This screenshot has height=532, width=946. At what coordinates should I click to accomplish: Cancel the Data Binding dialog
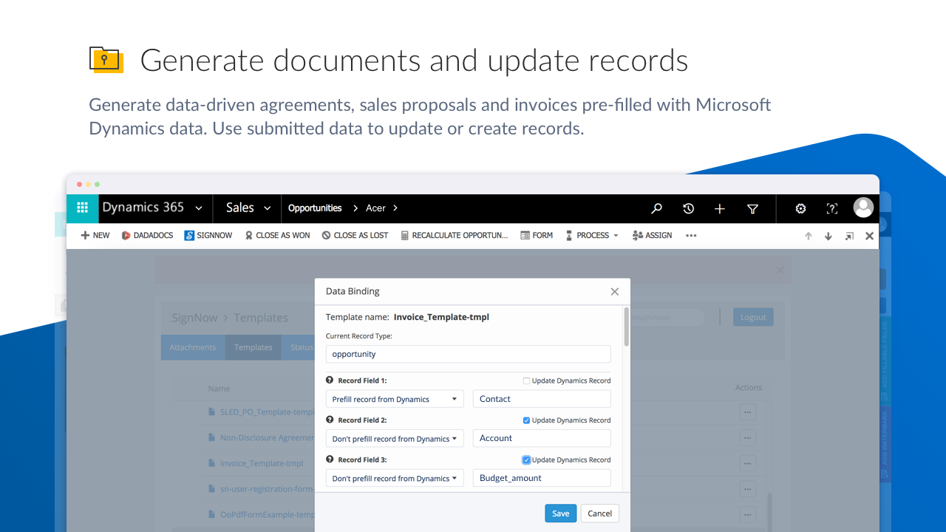tap(599, 514)
